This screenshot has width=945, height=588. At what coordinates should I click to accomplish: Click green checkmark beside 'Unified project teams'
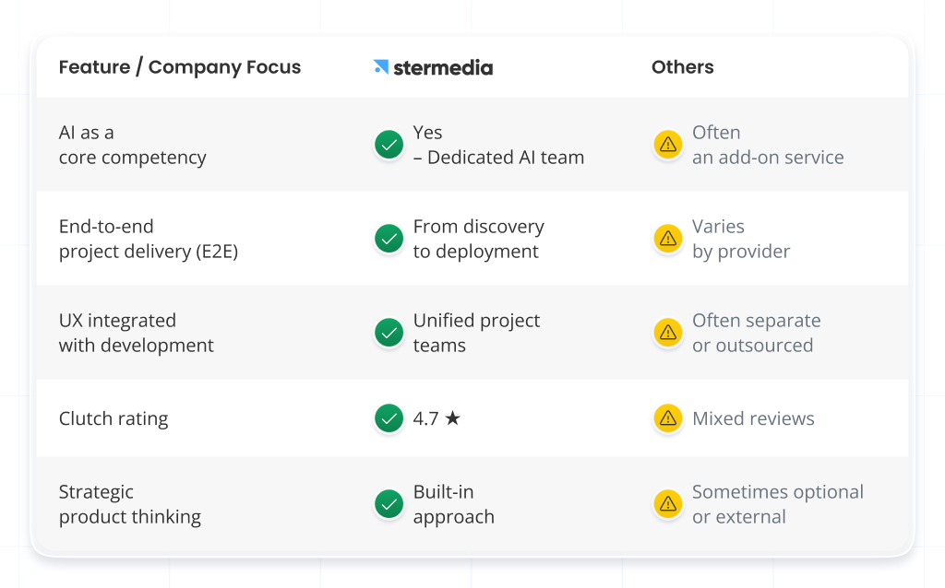[389, 332]
